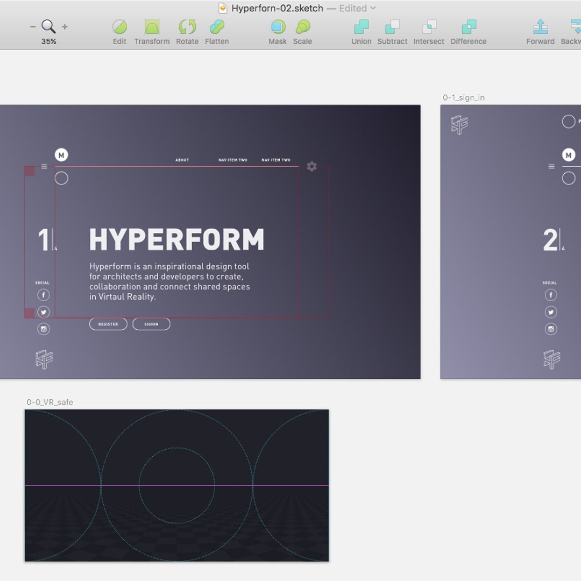Apply Difference boolean operation
This screenshot has height=581, width=581.
click(x=469, y=27)
